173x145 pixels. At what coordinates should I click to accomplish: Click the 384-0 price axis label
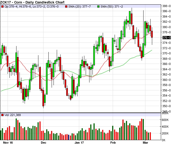tap(167, 17)
